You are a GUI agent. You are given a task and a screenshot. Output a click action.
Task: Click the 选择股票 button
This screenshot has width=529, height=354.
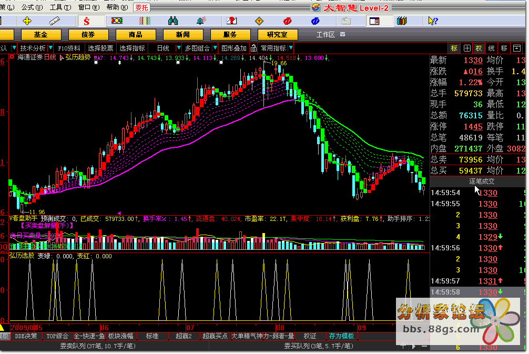tap(100, 48)
